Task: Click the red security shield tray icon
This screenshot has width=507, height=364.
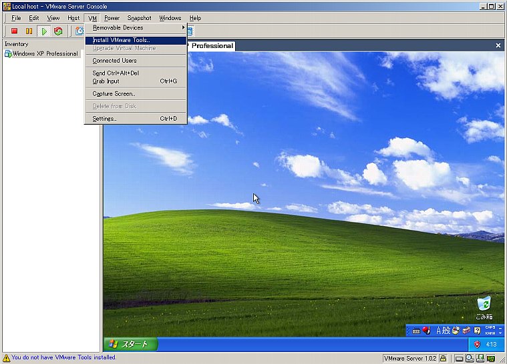Action: pyautogui.click(x=477, y=344)
